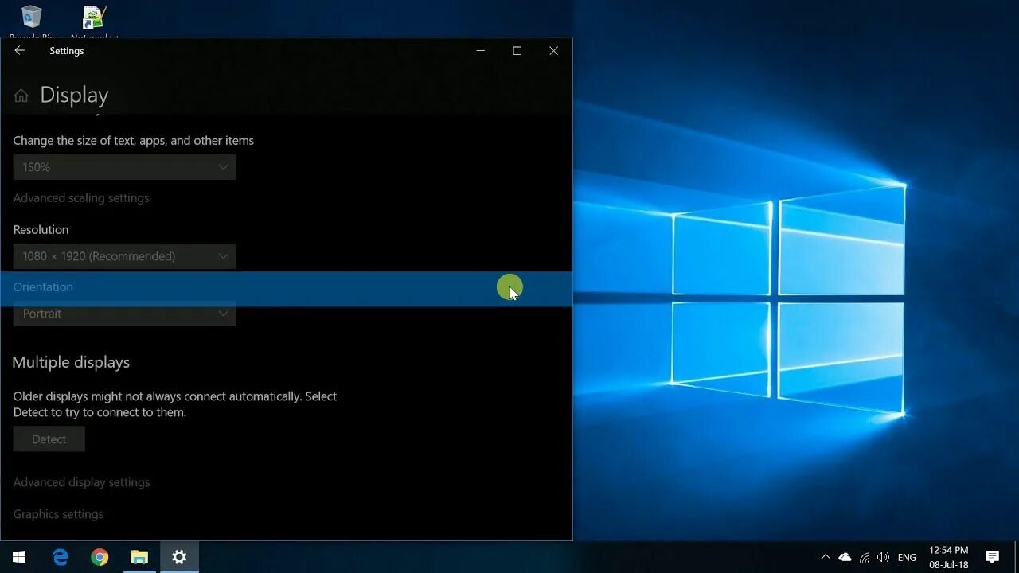Click the Display page heading
Viewport: 1019px width, 573px height.
(x=74, y=95)
